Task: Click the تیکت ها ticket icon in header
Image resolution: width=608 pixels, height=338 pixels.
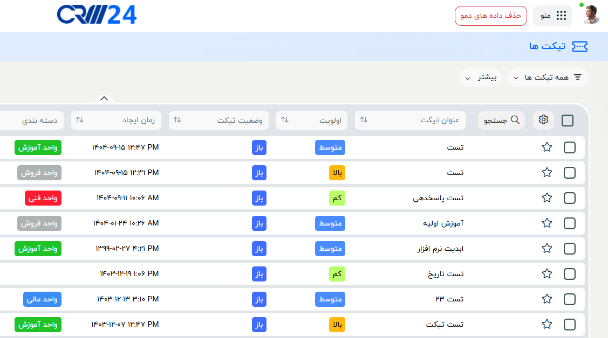Action: [579, 47]
